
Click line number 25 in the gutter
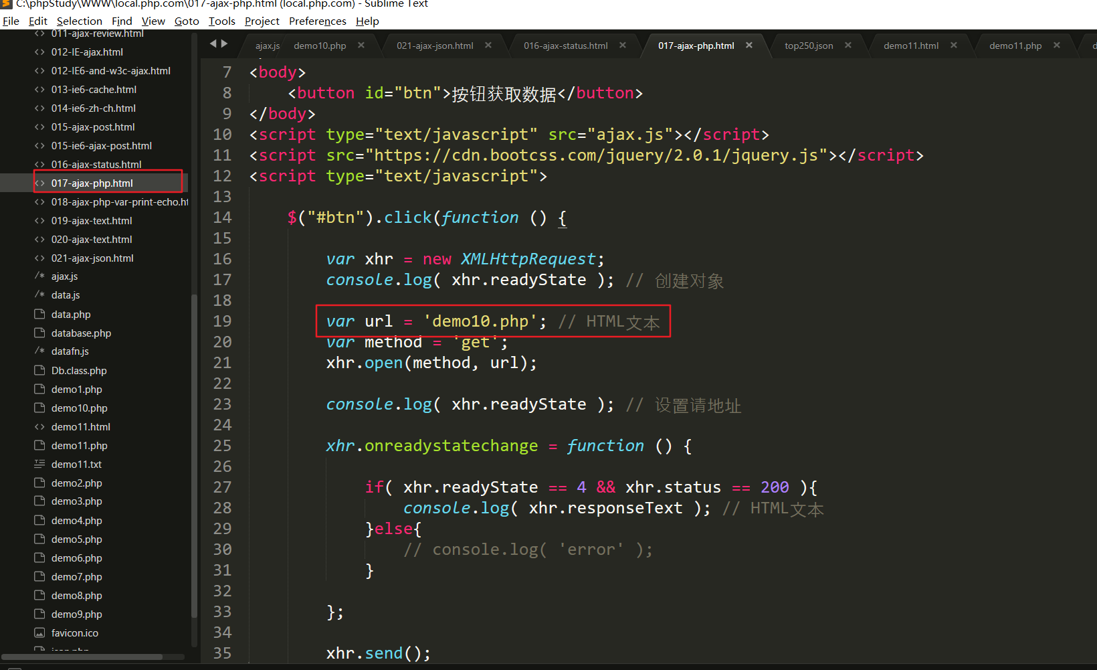[x=222, y=446]
